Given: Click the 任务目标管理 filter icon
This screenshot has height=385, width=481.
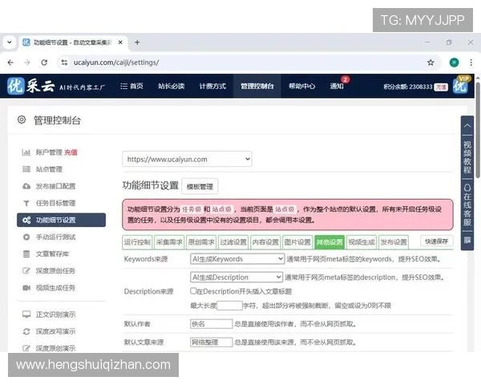Looking at the screenshot, I should (x=26, y=203).
